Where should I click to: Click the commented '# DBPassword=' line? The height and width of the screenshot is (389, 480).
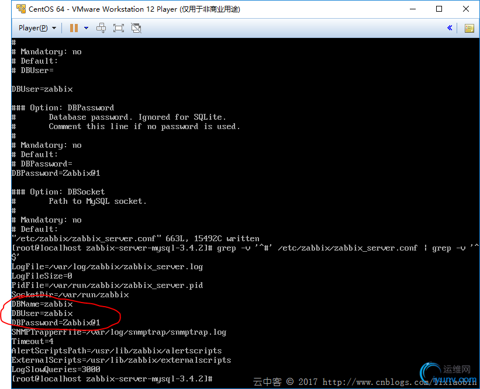[x=42, y=164]
